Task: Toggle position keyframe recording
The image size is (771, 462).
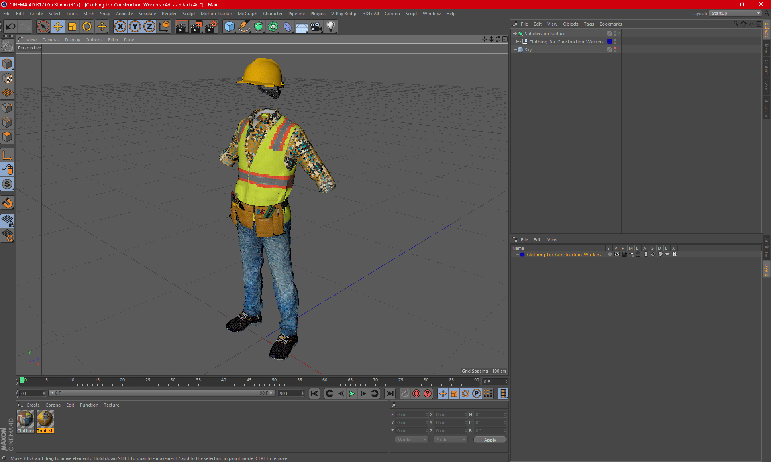Action: (x=443, y=393)
